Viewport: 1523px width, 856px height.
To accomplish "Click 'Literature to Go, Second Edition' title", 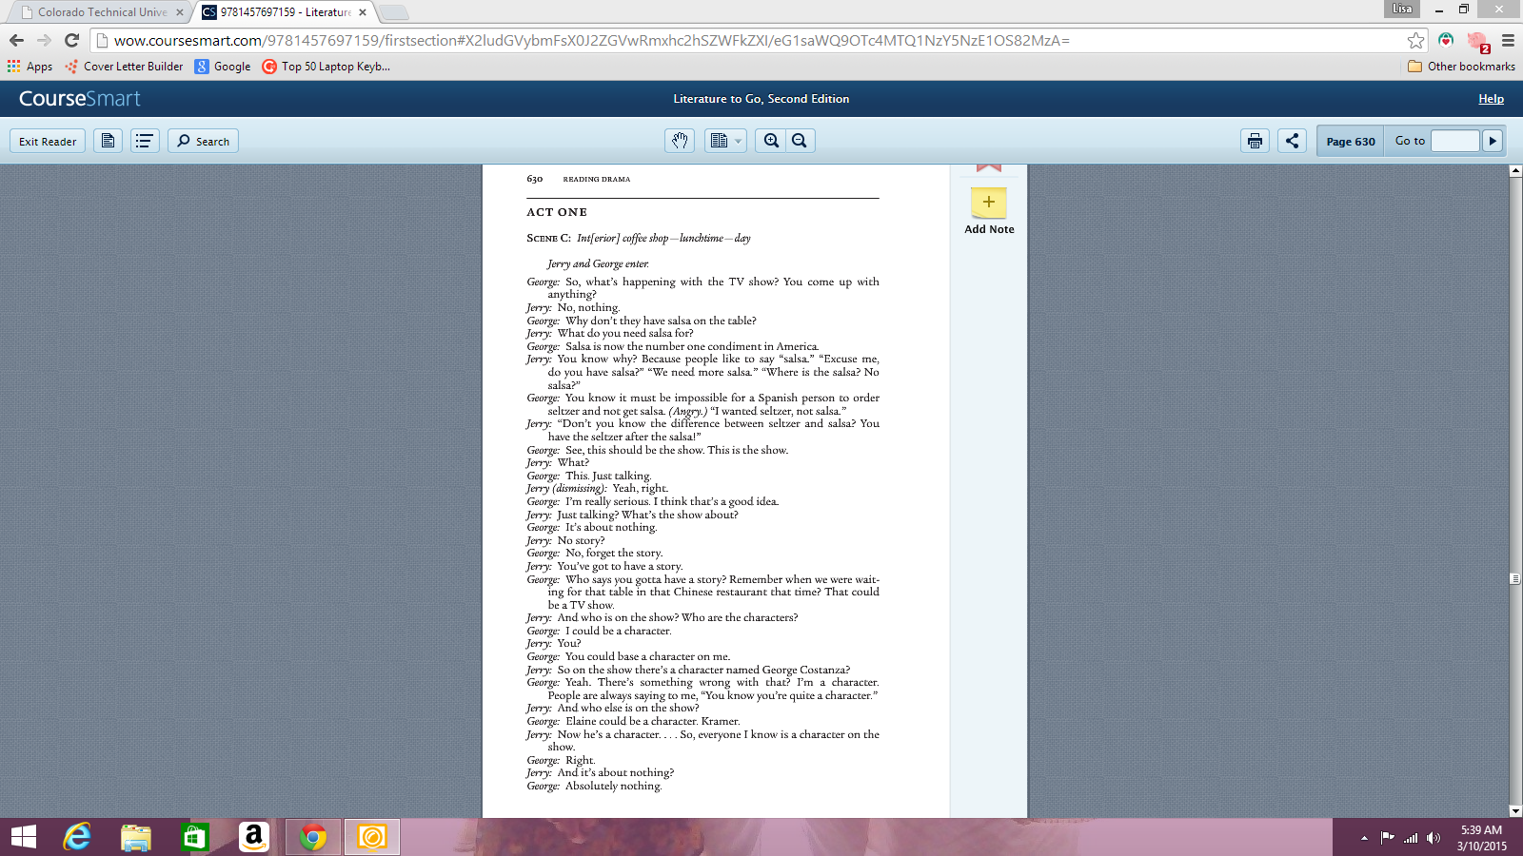I will click(x=761, y=99).
